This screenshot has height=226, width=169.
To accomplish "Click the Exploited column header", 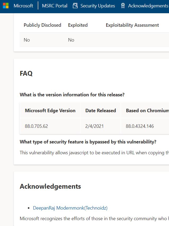I will pos(78,25).
